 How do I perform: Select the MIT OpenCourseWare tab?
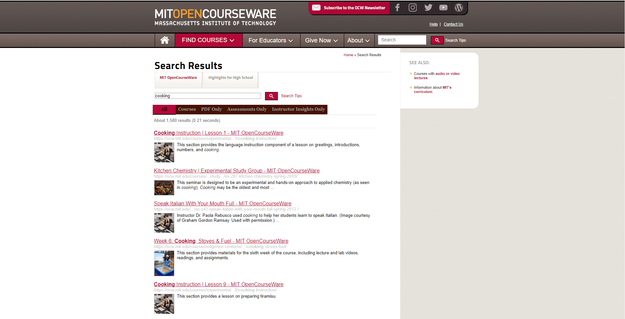[178, 80]
